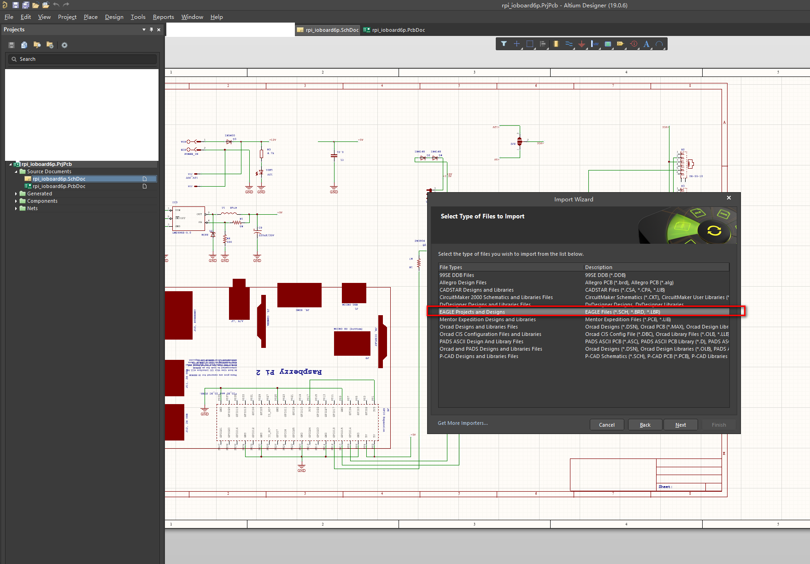810x564 pixels.
Task: Select Allegro Design Files file type
Action: tap(584, 282)
